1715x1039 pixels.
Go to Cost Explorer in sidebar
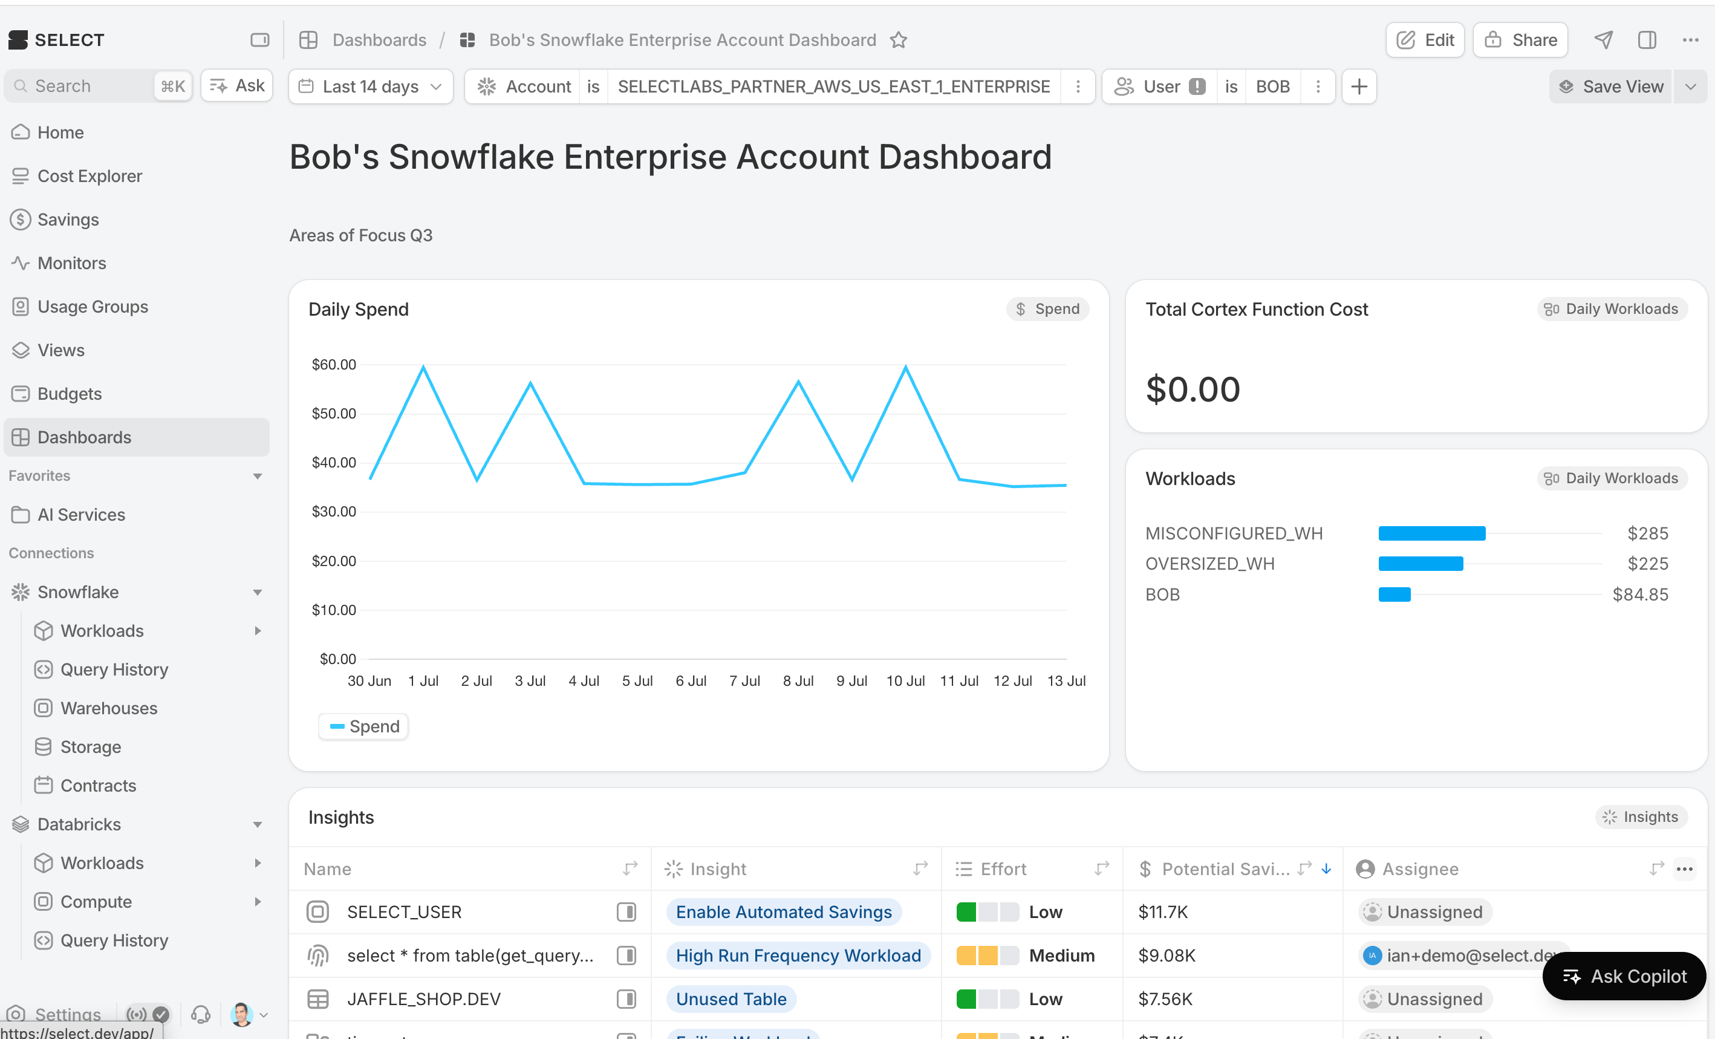tap(89, 176)
